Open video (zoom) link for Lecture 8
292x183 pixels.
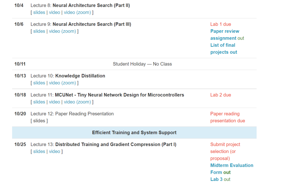[77, 12]
